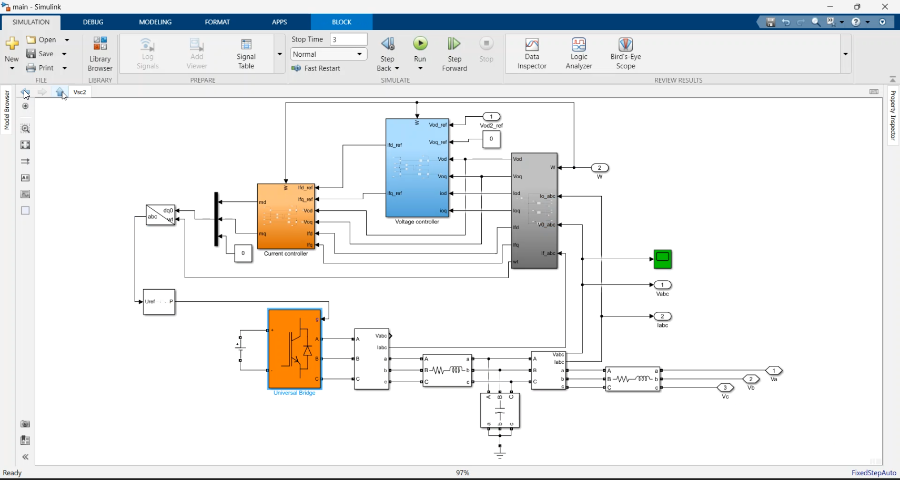Open the Property Inspector side panel
Image resolution: width=900 pixels, height=480 pixels.
coord(893,115)
